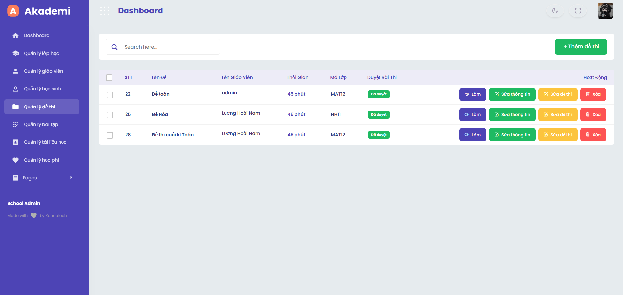The height and width of the screenshot is (295, 623).
Task: Tick the checkbox for Đề toán row
Action: coord(110,95)
